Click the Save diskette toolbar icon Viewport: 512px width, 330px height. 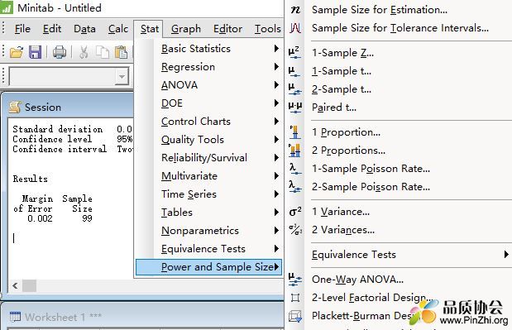pos(36,52)
